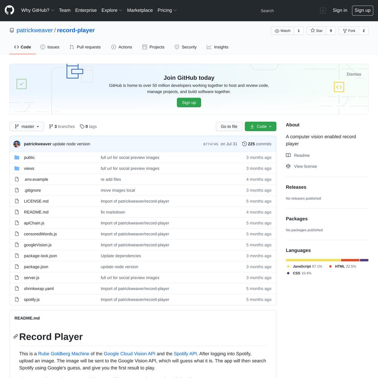The width and height of the screenshot is (378, 378).
Task: Click the Star button
Action: 316,31
